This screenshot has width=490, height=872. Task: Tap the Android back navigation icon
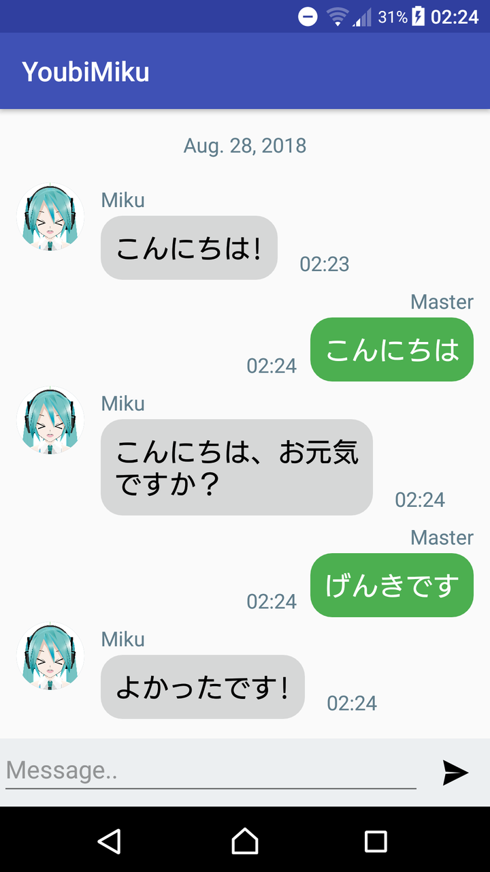coord(110,841)
